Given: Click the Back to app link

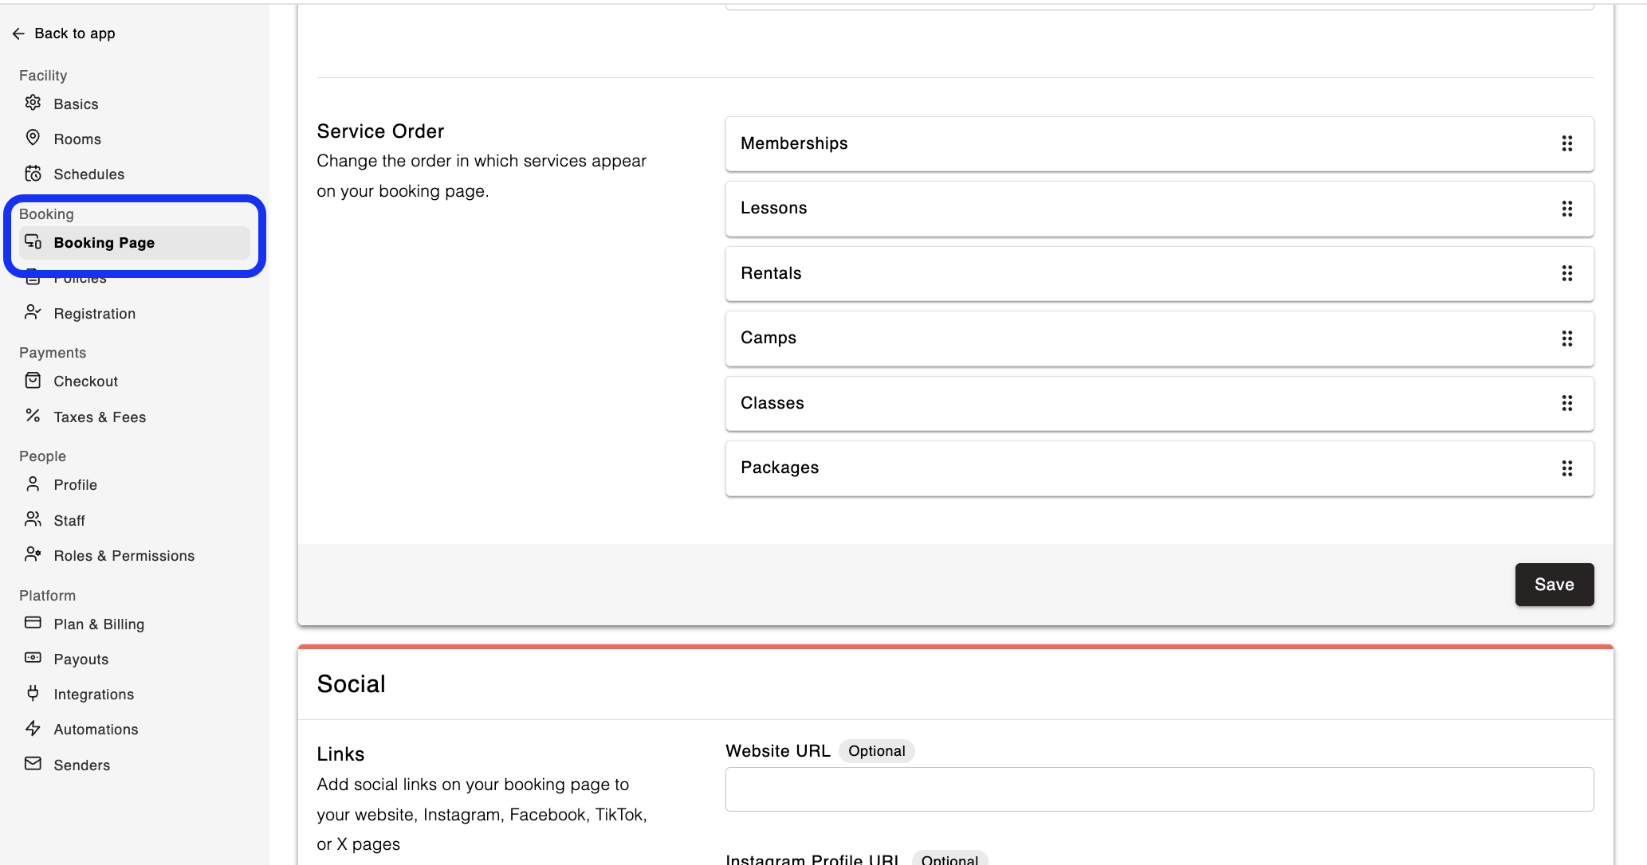Looking at the screenshot, I should click(x=74, y=33).
